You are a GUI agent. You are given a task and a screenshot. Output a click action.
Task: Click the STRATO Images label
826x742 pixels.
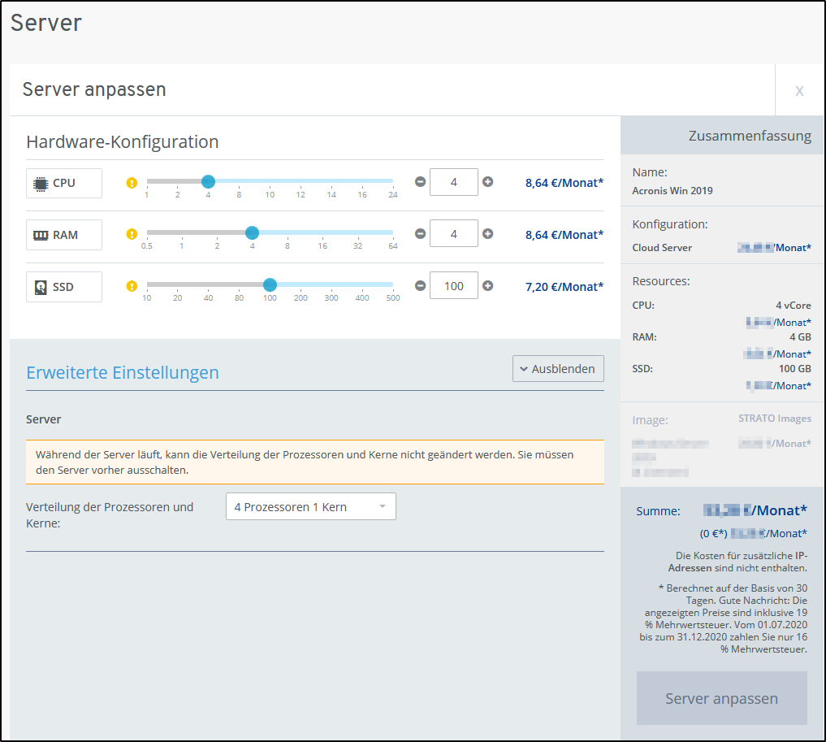(x=774, y=419)
